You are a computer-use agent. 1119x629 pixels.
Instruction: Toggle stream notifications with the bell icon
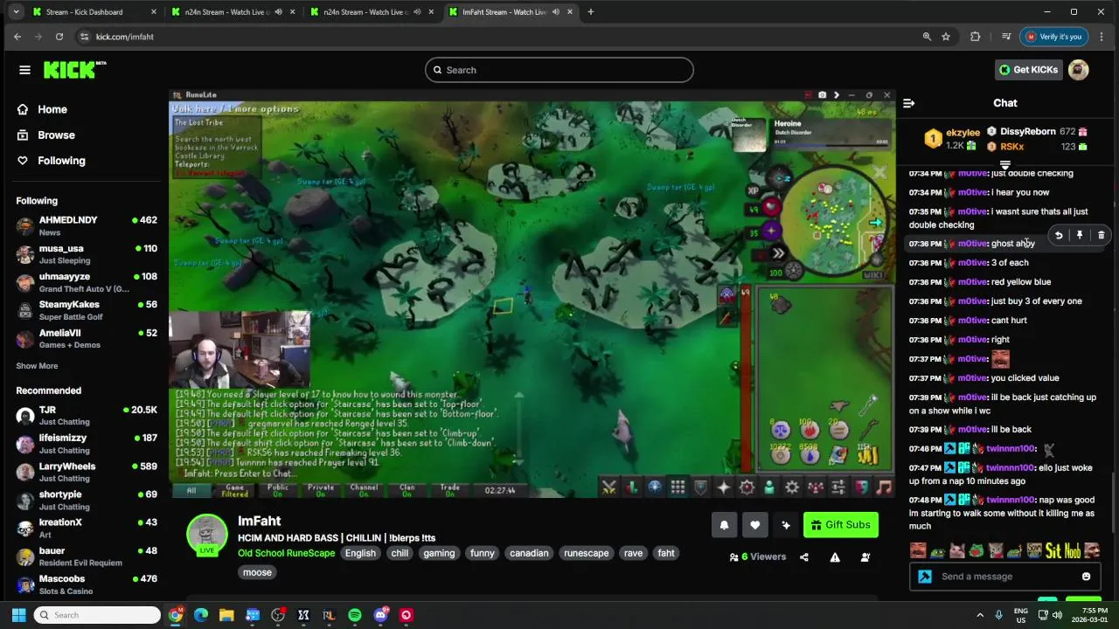[724, 525]
